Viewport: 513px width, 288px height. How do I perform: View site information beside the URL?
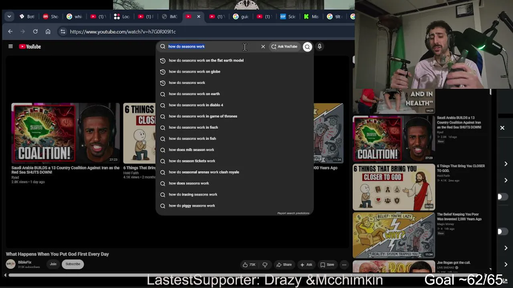pos(63,32)
